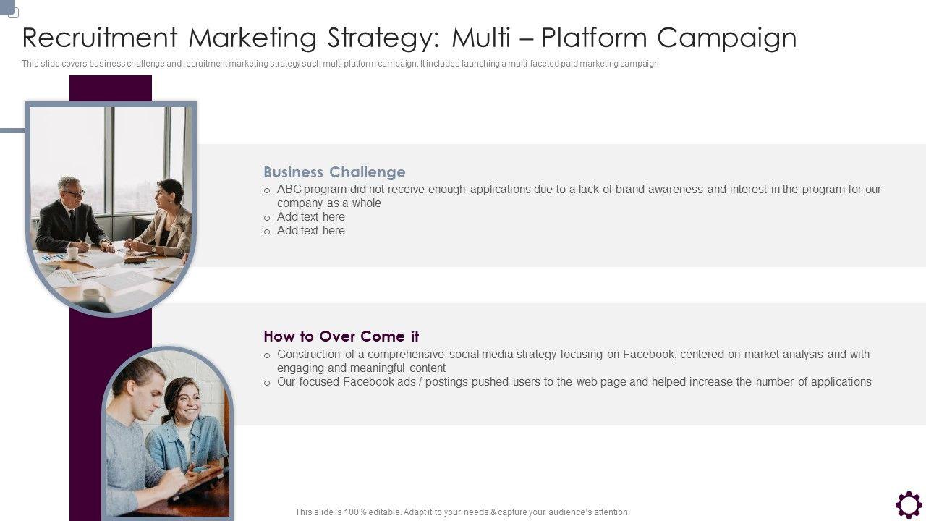
Task: Click the bullet marker of second 'Add text here'
Action: click(267, 232)
